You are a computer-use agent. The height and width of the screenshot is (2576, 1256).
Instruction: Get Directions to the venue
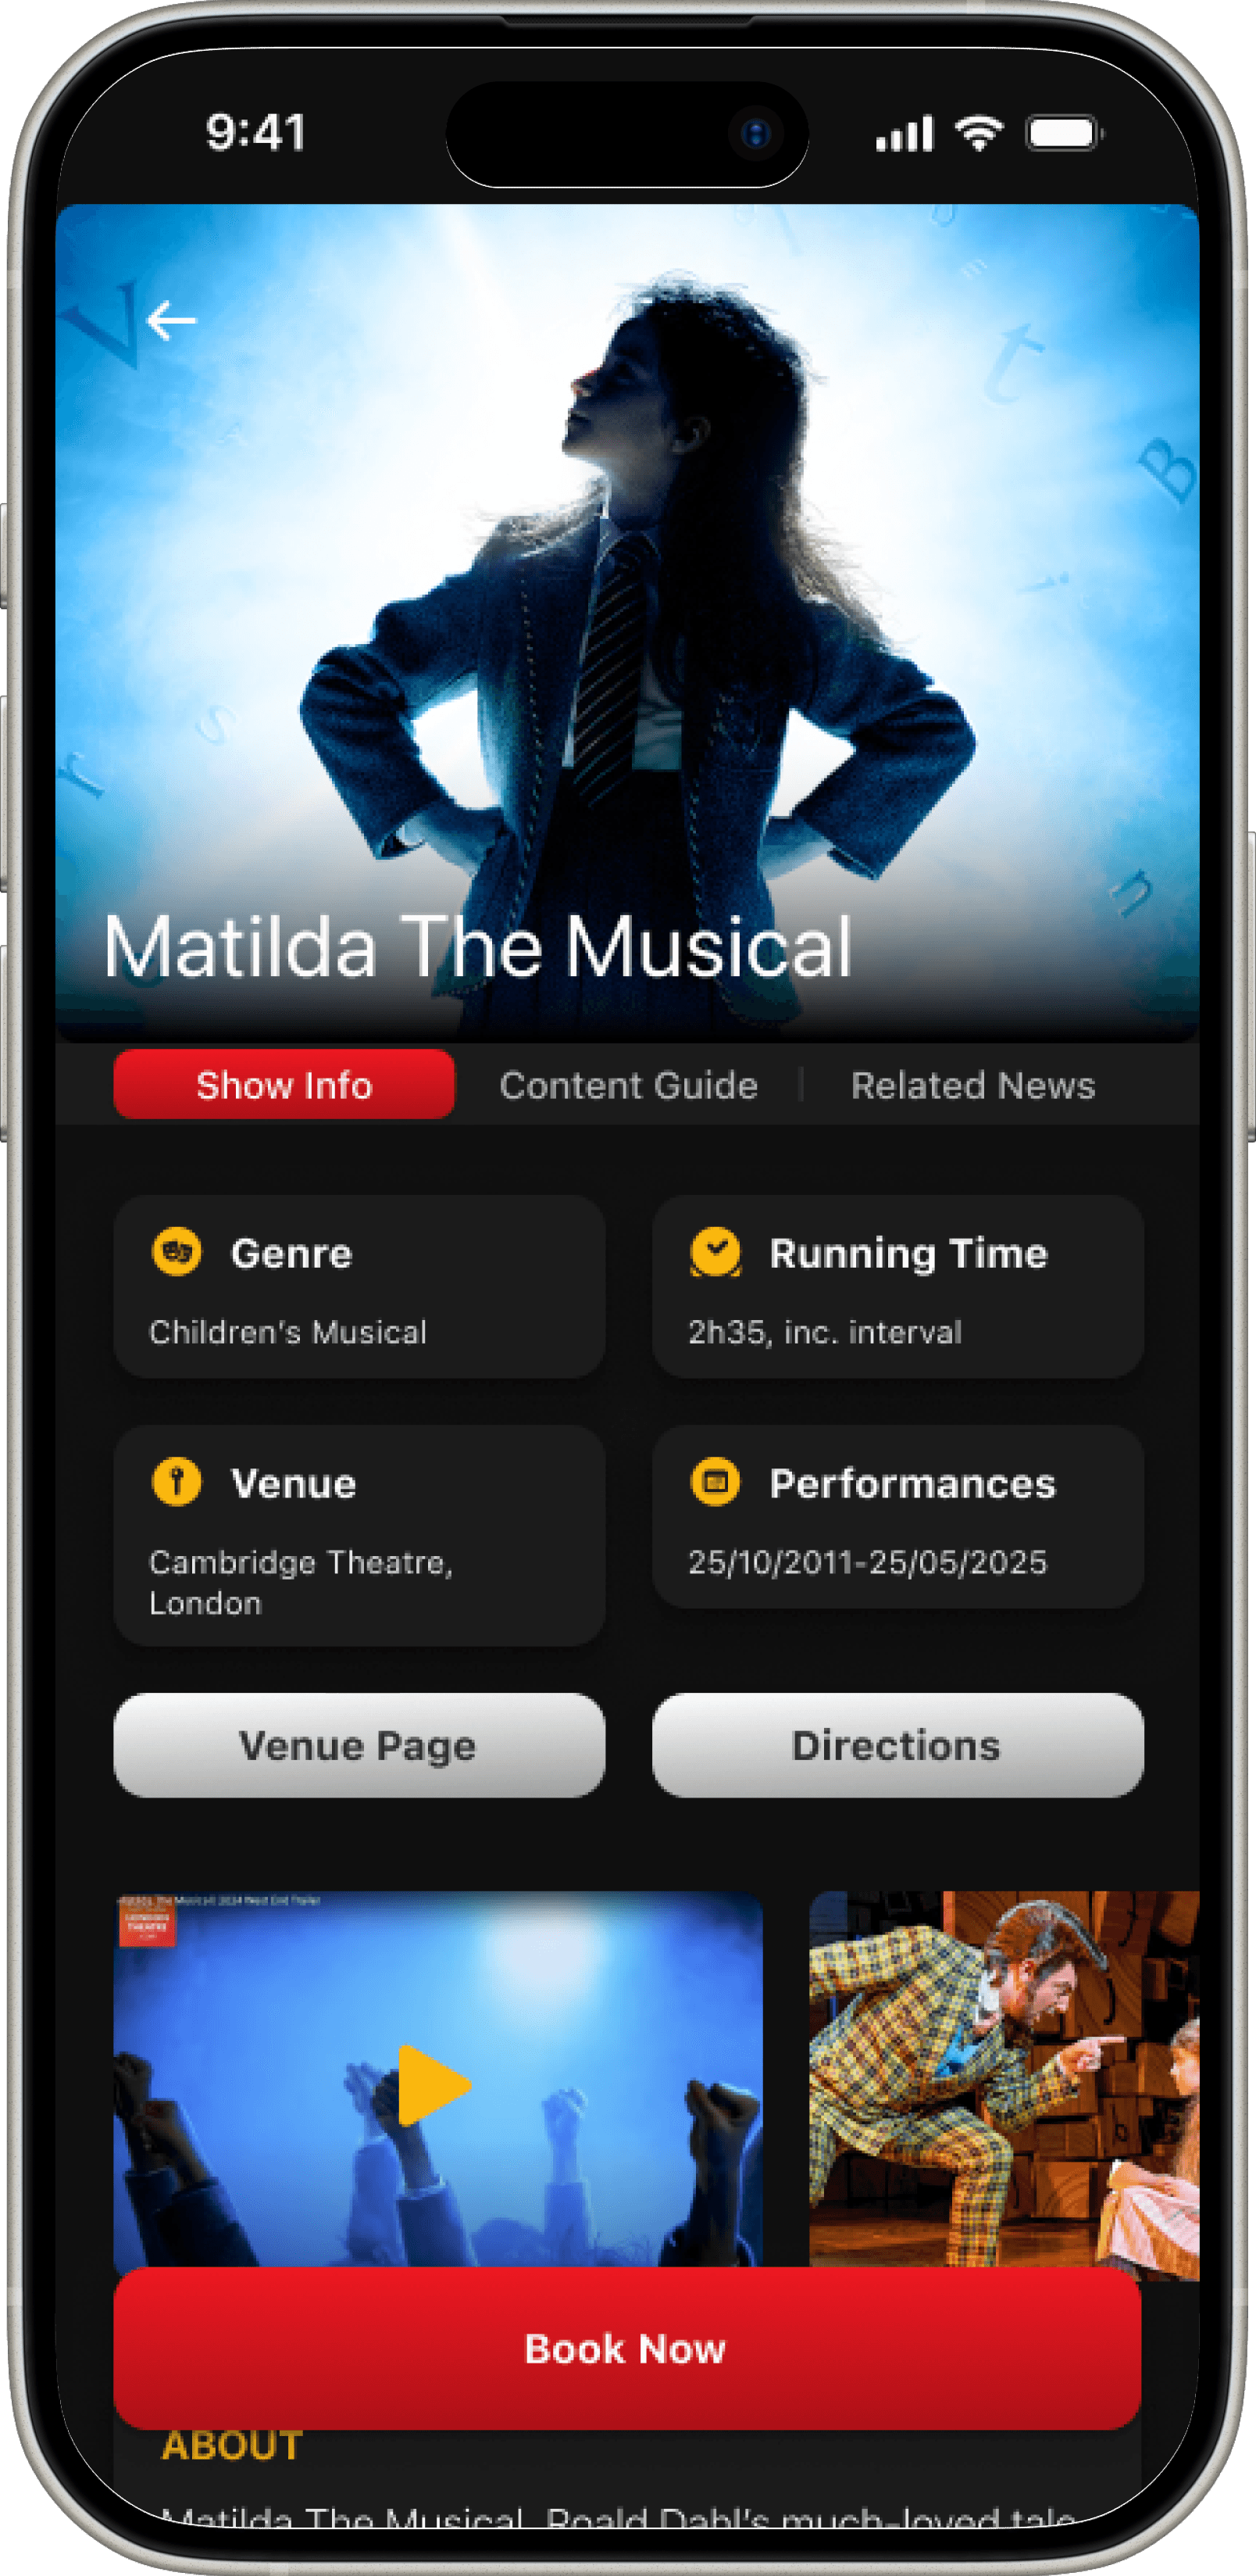click(x=897, y=1745)
